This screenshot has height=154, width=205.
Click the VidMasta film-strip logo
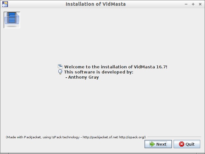12,20
